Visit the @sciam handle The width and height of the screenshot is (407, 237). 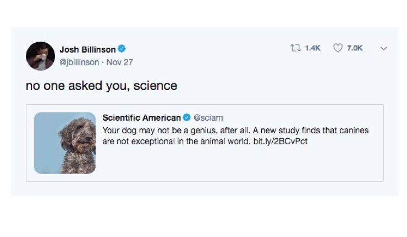click(x=208, y=118)
